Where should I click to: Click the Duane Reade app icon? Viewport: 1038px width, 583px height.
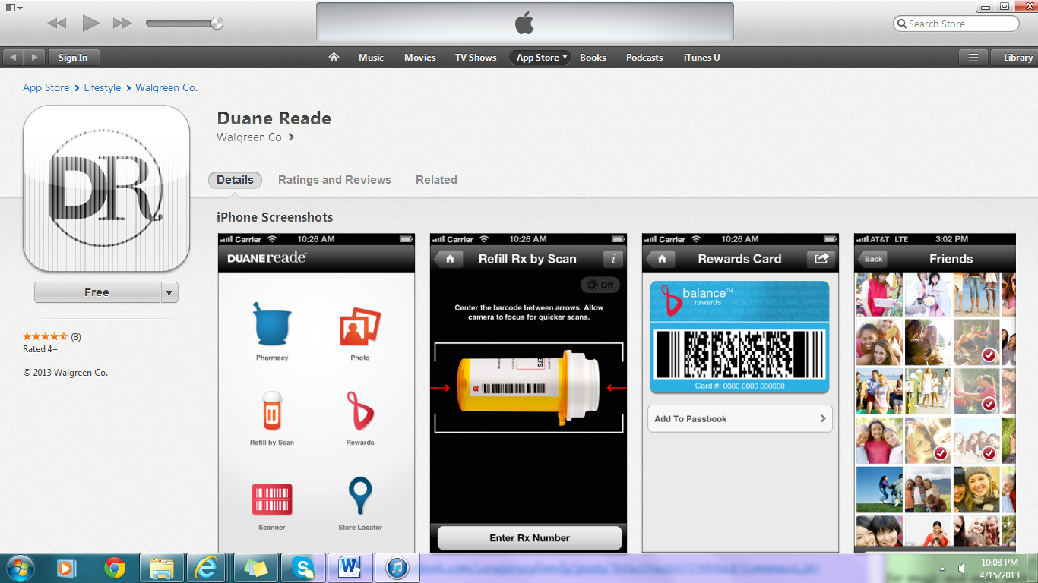[x=106, y=189]
